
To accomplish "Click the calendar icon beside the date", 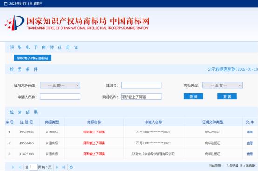I will (6, 3).
